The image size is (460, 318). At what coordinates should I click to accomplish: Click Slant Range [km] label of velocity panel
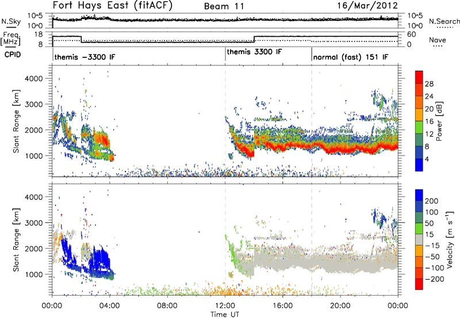coord(16,240)
